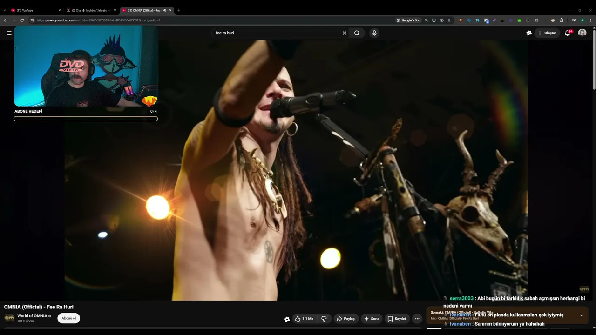Open Chrome three-dot menu

(591, 20)
